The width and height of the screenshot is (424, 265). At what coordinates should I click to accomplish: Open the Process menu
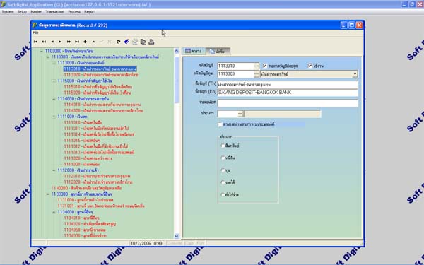[74, 12]
